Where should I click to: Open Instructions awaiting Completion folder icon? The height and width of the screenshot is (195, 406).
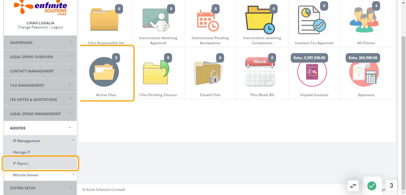coord(260,20)
